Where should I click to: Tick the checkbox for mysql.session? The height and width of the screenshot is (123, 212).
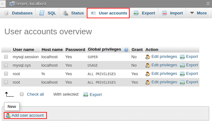pyautogui.click(x=6, y=57)
